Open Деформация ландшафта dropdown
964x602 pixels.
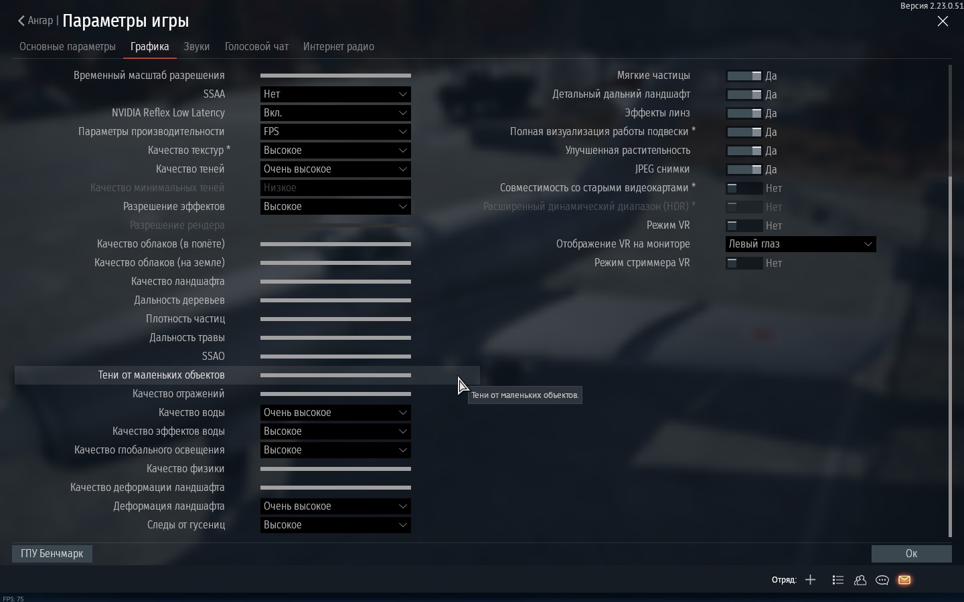click(x=335, y=506)
